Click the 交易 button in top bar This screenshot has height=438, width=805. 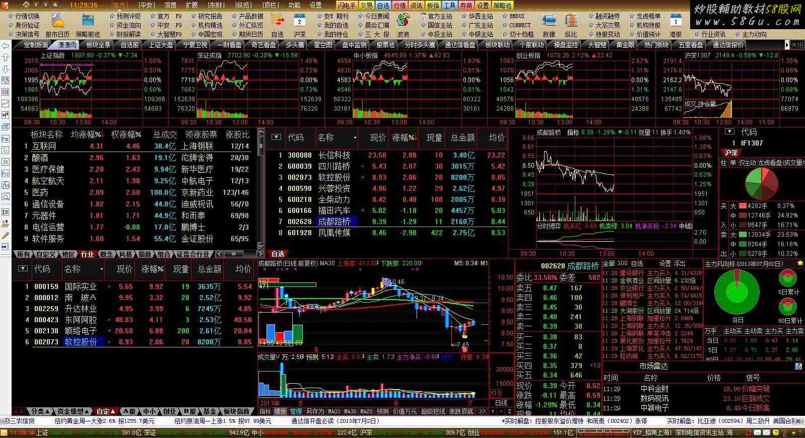[366, 5]
